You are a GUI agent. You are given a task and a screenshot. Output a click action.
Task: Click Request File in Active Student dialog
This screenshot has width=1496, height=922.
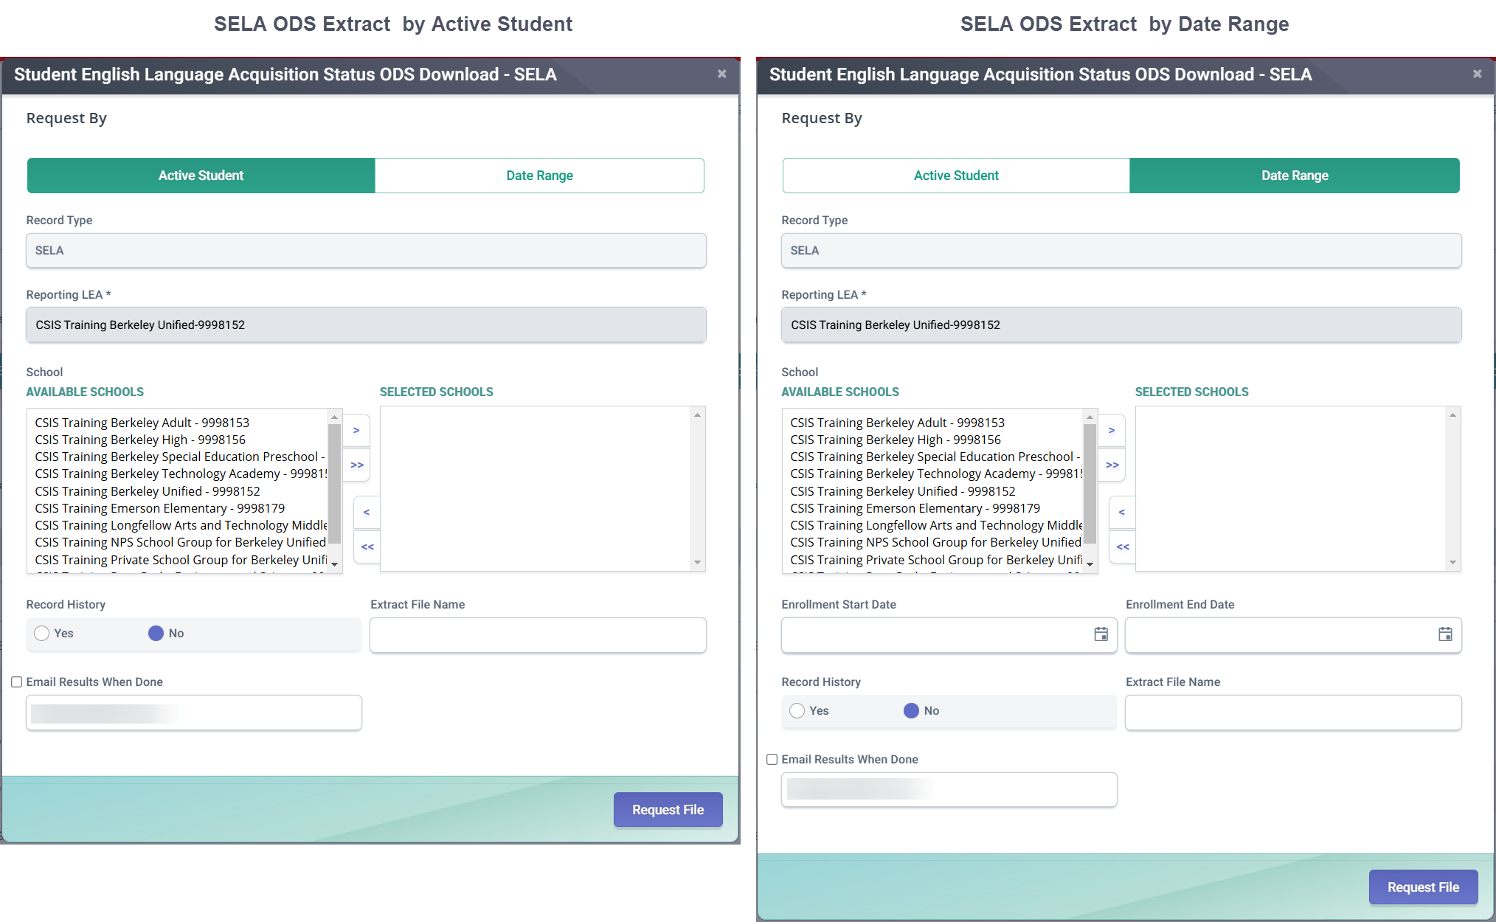point(667,809)
